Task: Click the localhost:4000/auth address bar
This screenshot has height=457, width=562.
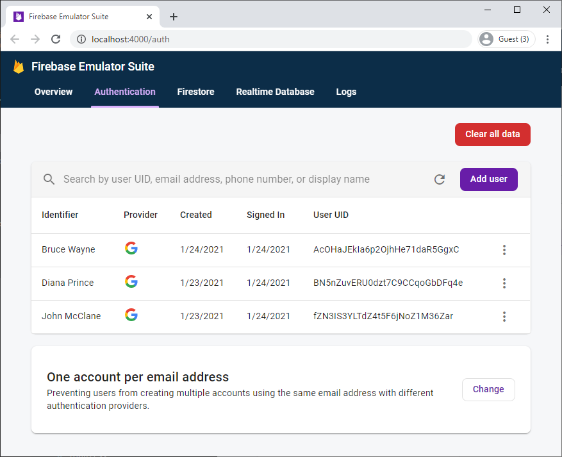Action: [x=270, y=39]
